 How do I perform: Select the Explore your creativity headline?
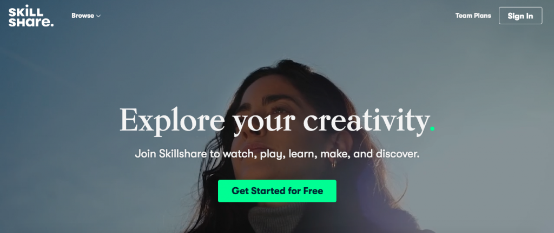277,120
